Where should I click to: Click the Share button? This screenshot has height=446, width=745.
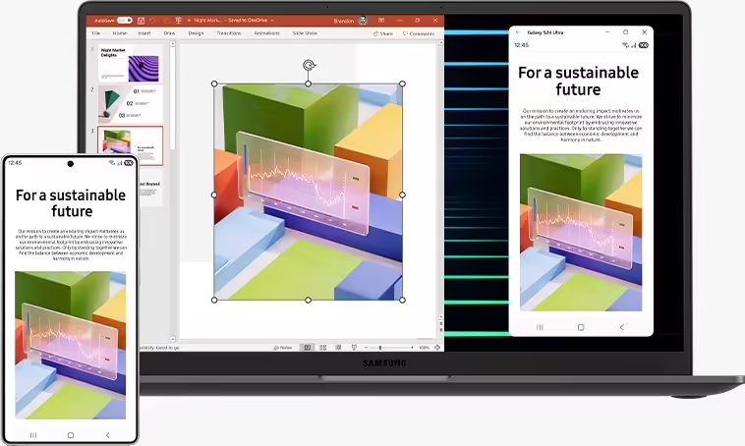(383, 33)
